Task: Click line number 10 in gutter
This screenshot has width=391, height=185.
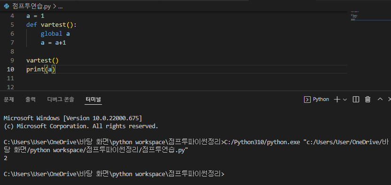Action: tap(10, 69)
